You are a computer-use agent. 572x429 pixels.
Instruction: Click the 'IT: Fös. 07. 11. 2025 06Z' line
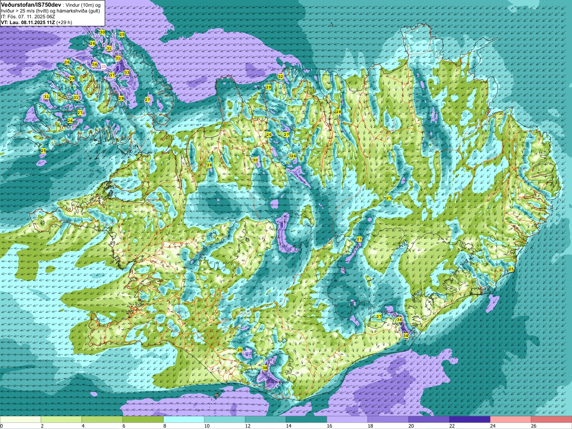[28, 17]
